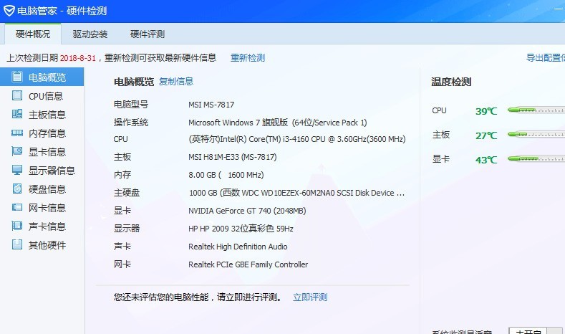The image size is (565, 334).
Task: Open the CPU信息 sidebar section
Action: 45,96
